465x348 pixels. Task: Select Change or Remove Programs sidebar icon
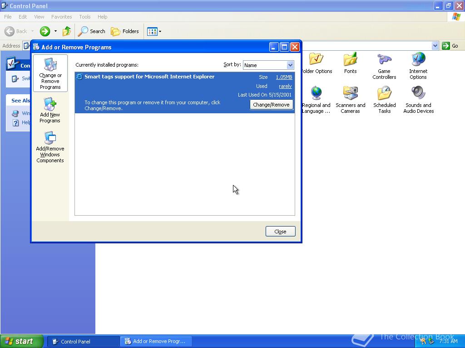(50, 73)
